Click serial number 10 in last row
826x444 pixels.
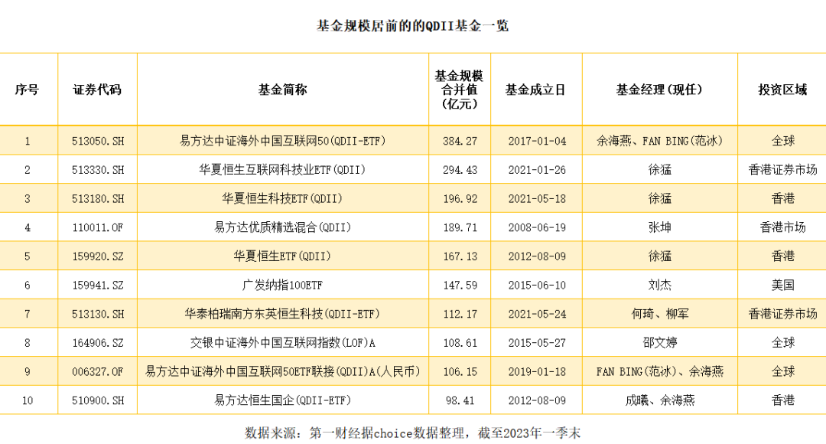click(28, 400)
